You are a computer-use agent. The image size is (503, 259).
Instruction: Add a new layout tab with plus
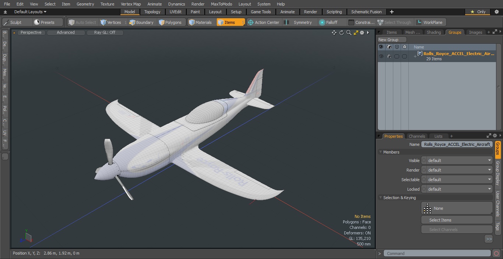(392, 12)
